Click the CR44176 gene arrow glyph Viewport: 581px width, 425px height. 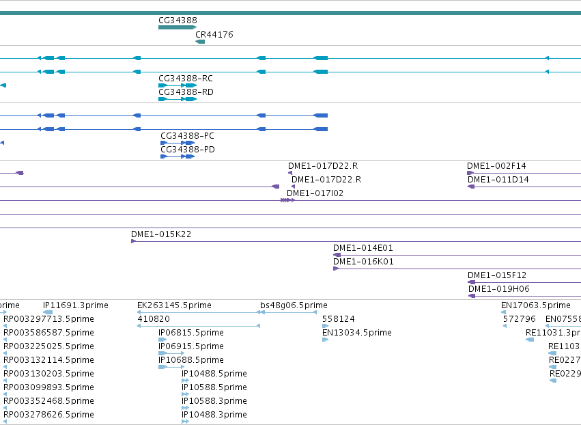[x=200, y=42]
